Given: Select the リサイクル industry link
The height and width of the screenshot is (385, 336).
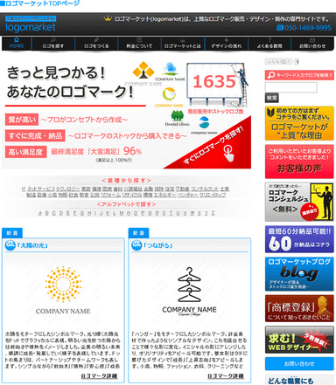Looking at the screenshot, I should point(131,195).
